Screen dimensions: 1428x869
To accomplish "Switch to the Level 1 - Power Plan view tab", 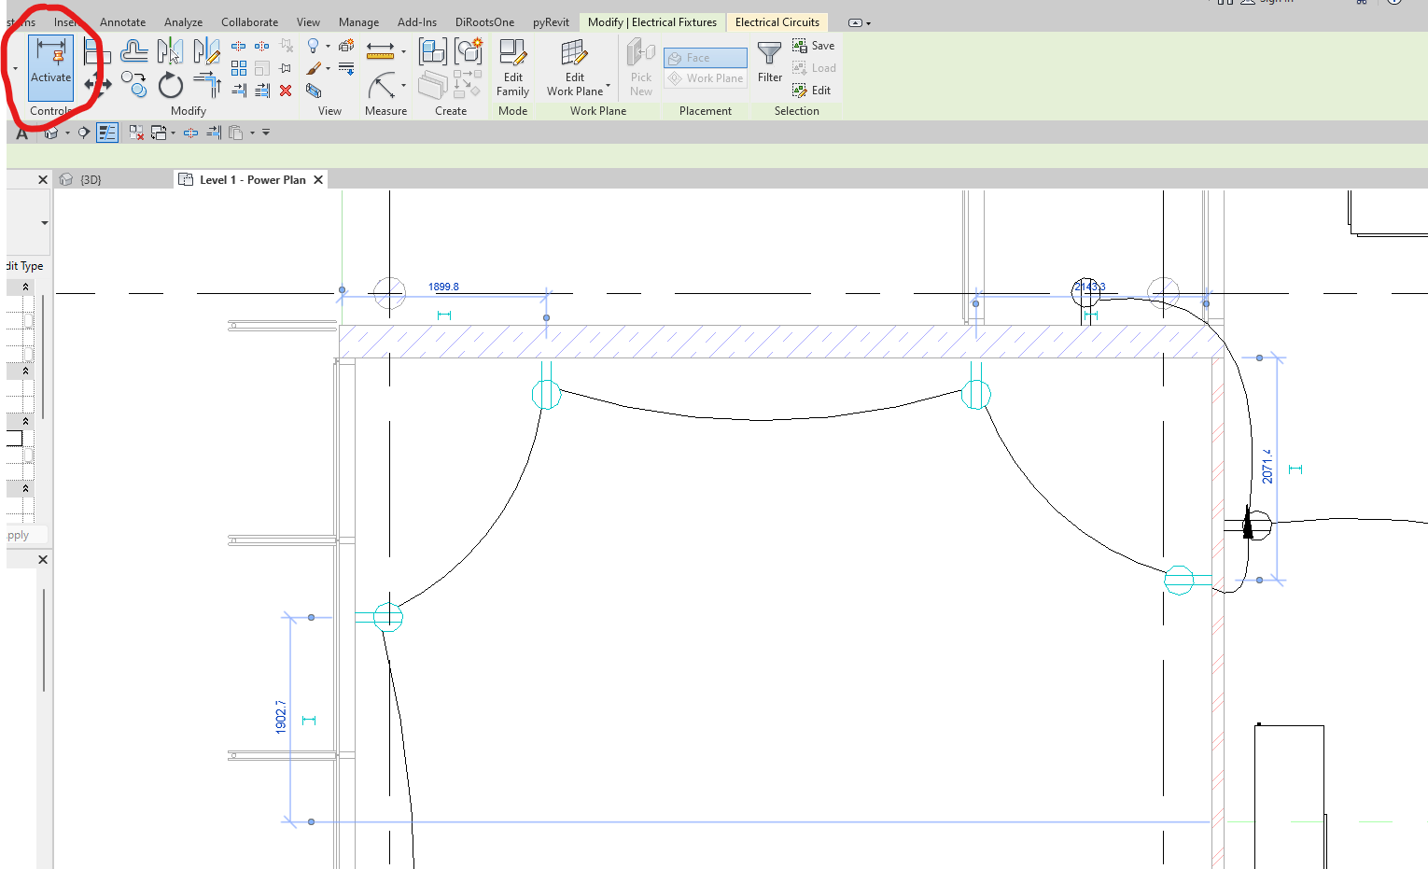I will (x=248, y=179).
